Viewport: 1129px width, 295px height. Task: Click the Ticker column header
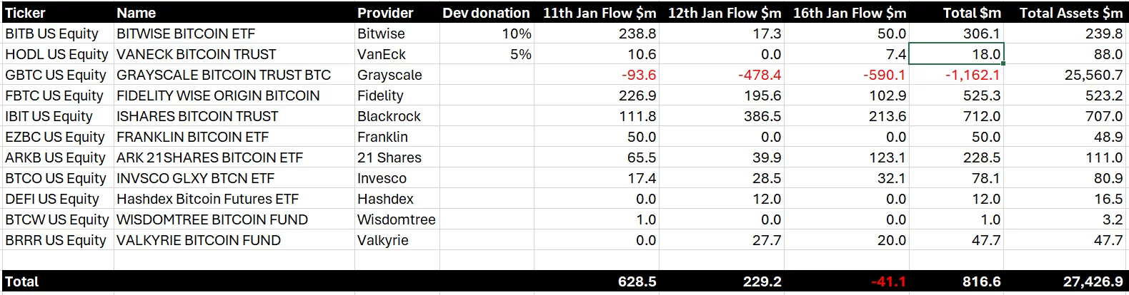pyautogui.click(x=26, y=13)
